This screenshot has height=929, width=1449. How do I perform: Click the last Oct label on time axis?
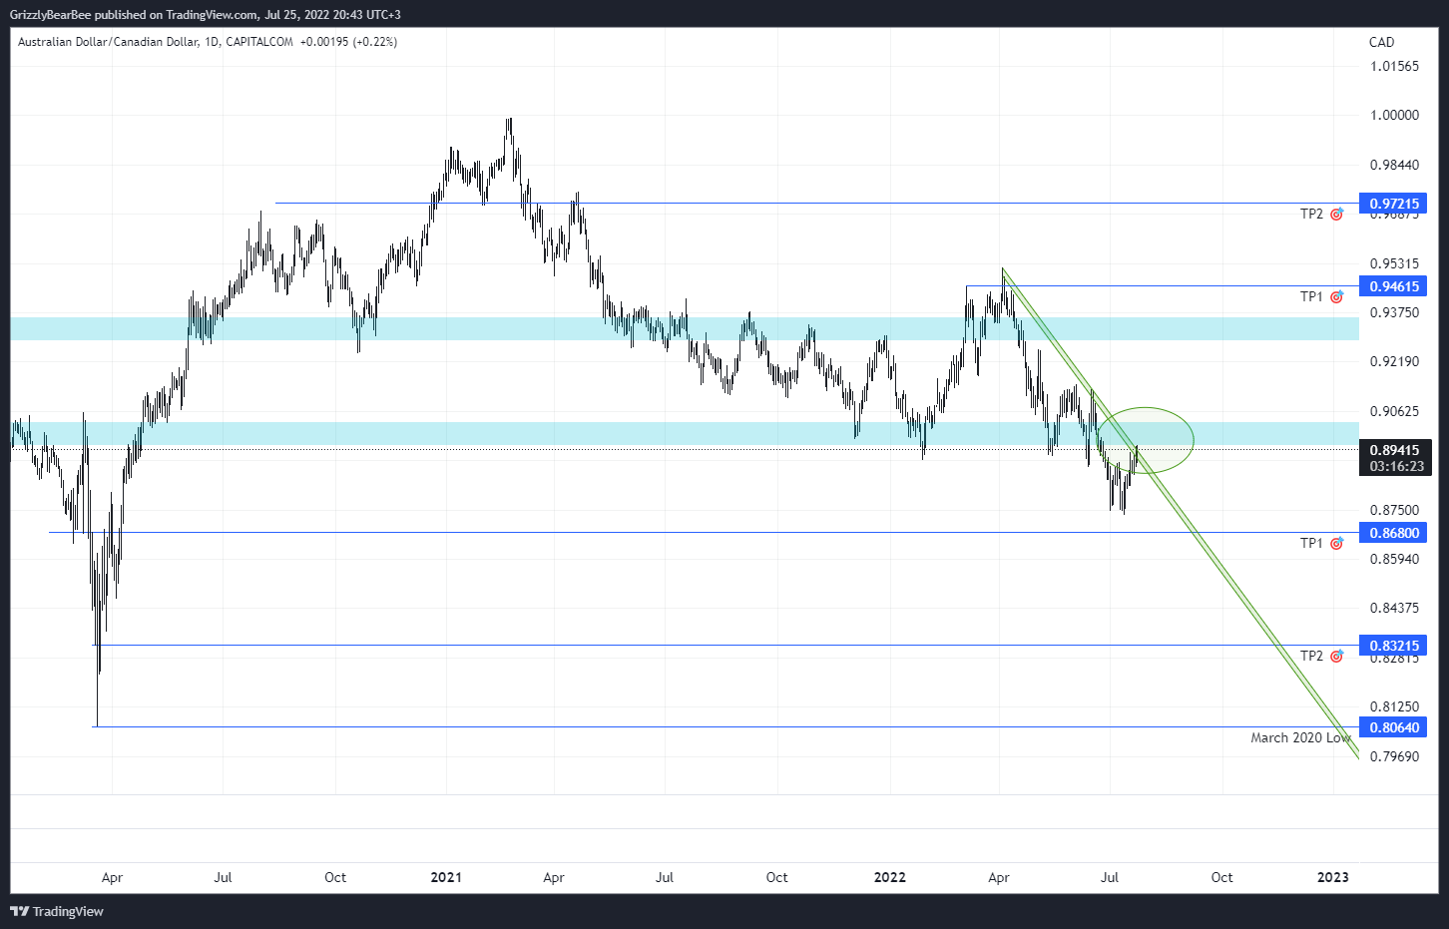pos(1221,877)
